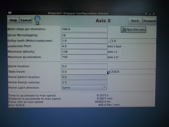Edit Maximum Velocity field

click(84, 52)
